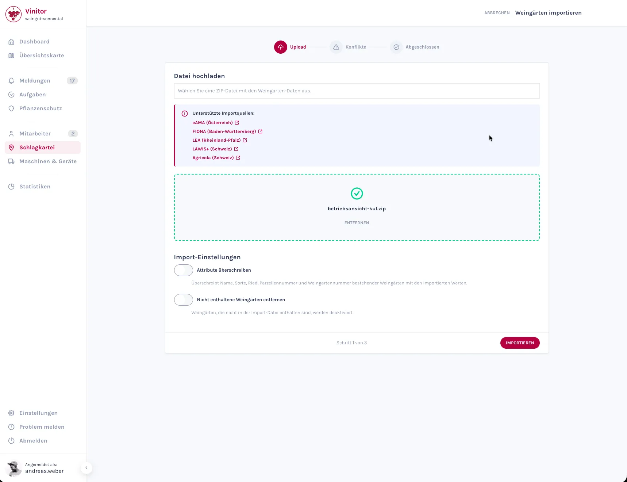Click ENTFERNEN to remove uploaded file
Viewport: 627px width, 482px height.
click(x=357, y=223)
